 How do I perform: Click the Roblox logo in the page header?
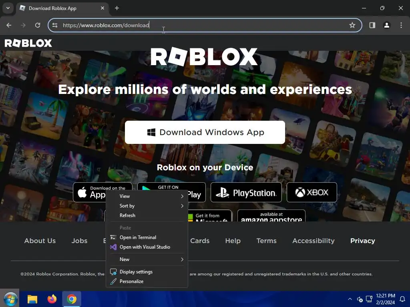point(28,43)
